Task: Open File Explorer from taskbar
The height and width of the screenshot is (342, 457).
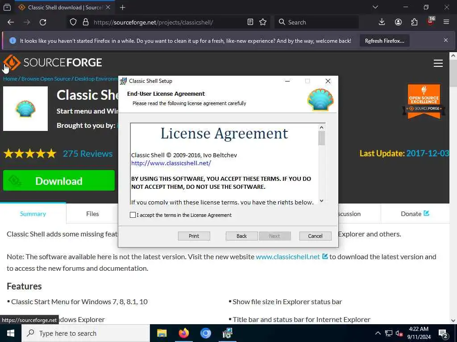Action: 162,333
